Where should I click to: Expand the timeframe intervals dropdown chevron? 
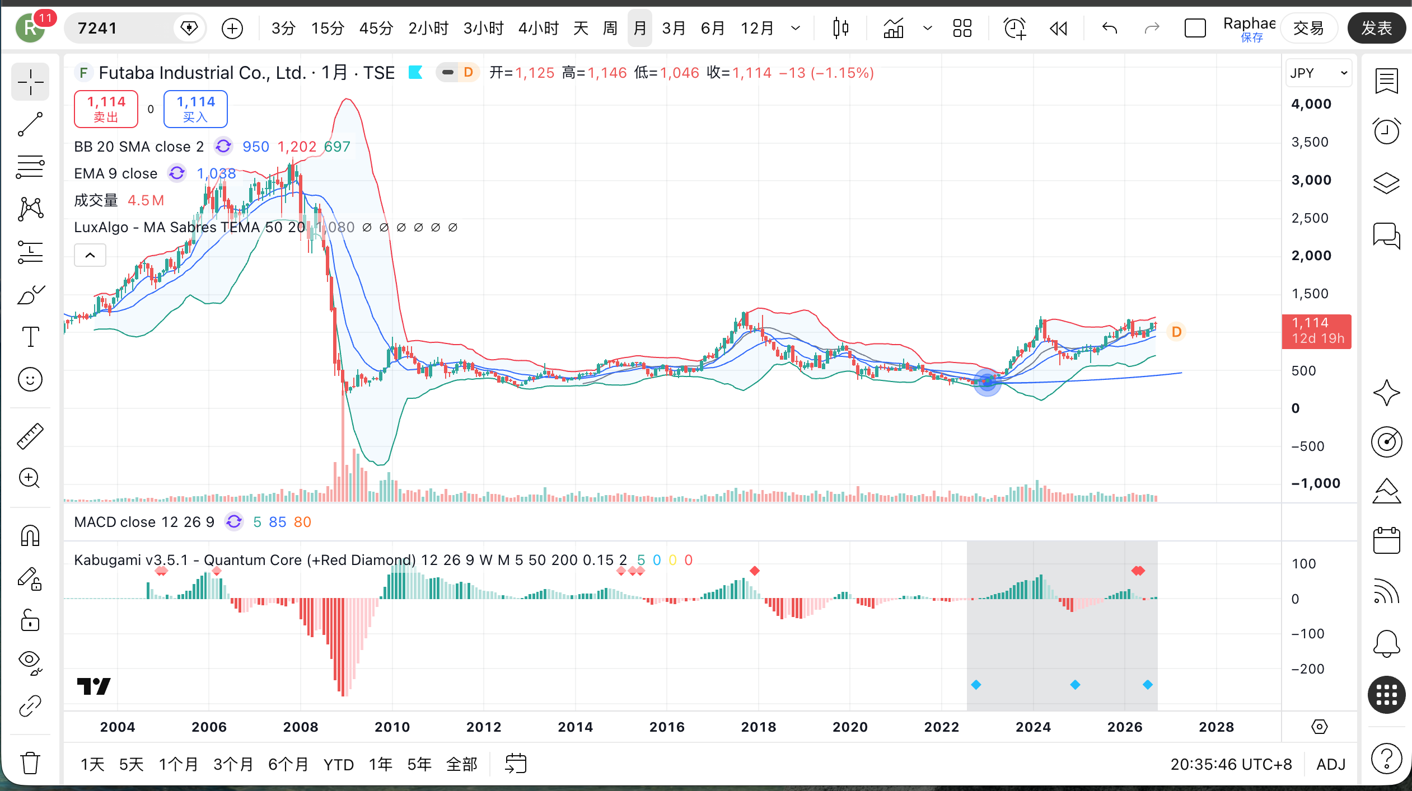click(795, 28)
